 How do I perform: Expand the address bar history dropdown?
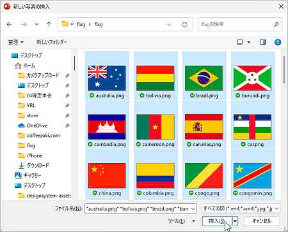pos(169,25)
